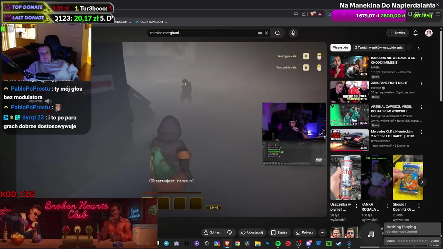Image resolution: width=443 pixels, height=249 pixels.
Task: Go to the 'ebe ebe' channel
Action: coord(376,88)
